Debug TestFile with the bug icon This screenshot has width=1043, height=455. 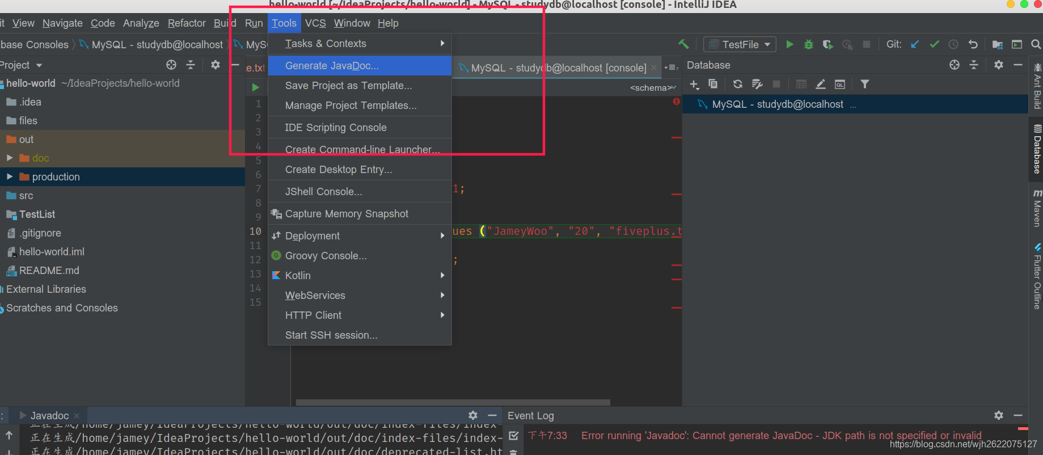(x=809, y=44)
